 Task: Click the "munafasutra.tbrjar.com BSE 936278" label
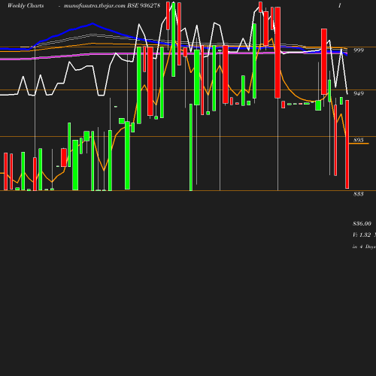point(112,5)
